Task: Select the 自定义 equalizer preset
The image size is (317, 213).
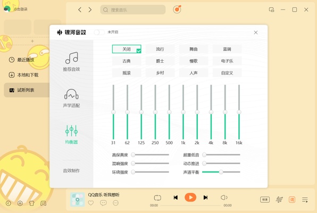Action: [x=227, y=73]
